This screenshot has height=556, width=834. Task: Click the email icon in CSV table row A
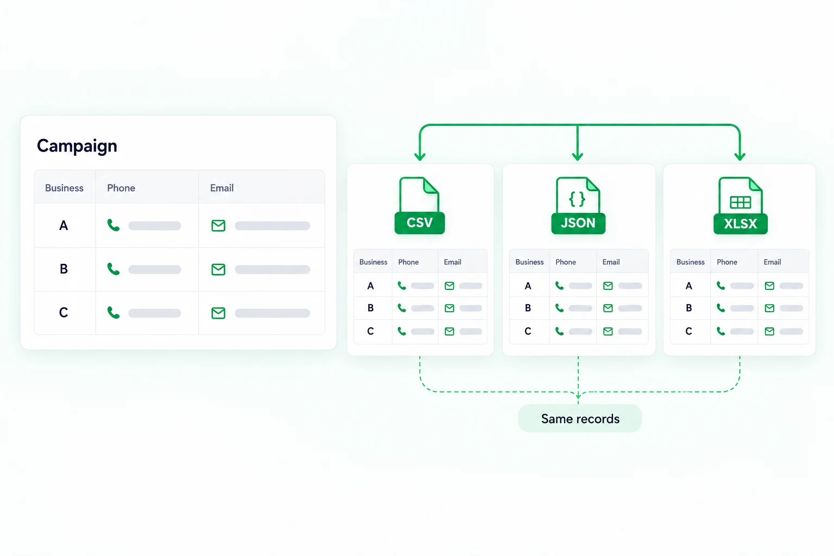click(x=450, y=286)
